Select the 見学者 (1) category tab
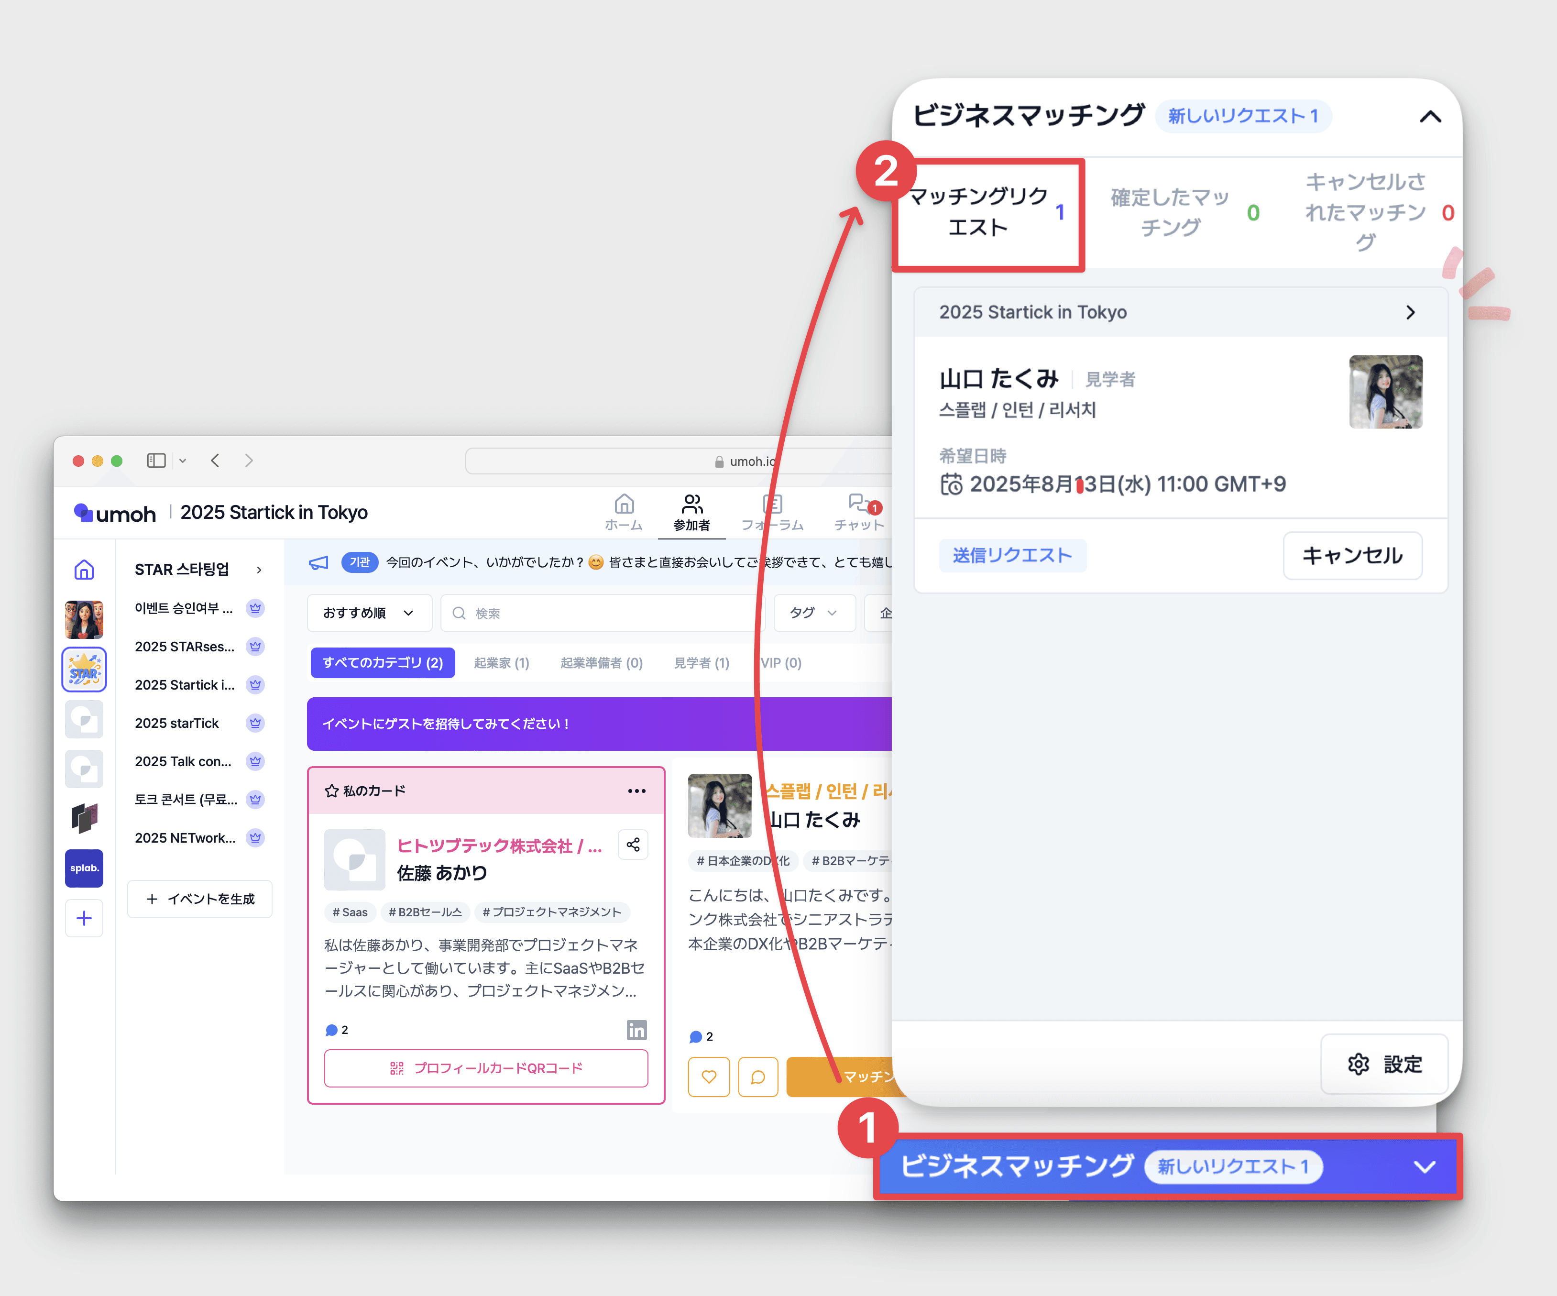Screen dimensions: 1557x1296 point(701,662)
